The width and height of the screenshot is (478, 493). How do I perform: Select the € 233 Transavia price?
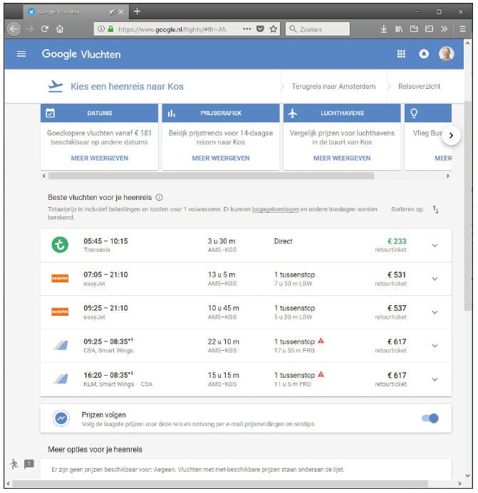(397, 241)
